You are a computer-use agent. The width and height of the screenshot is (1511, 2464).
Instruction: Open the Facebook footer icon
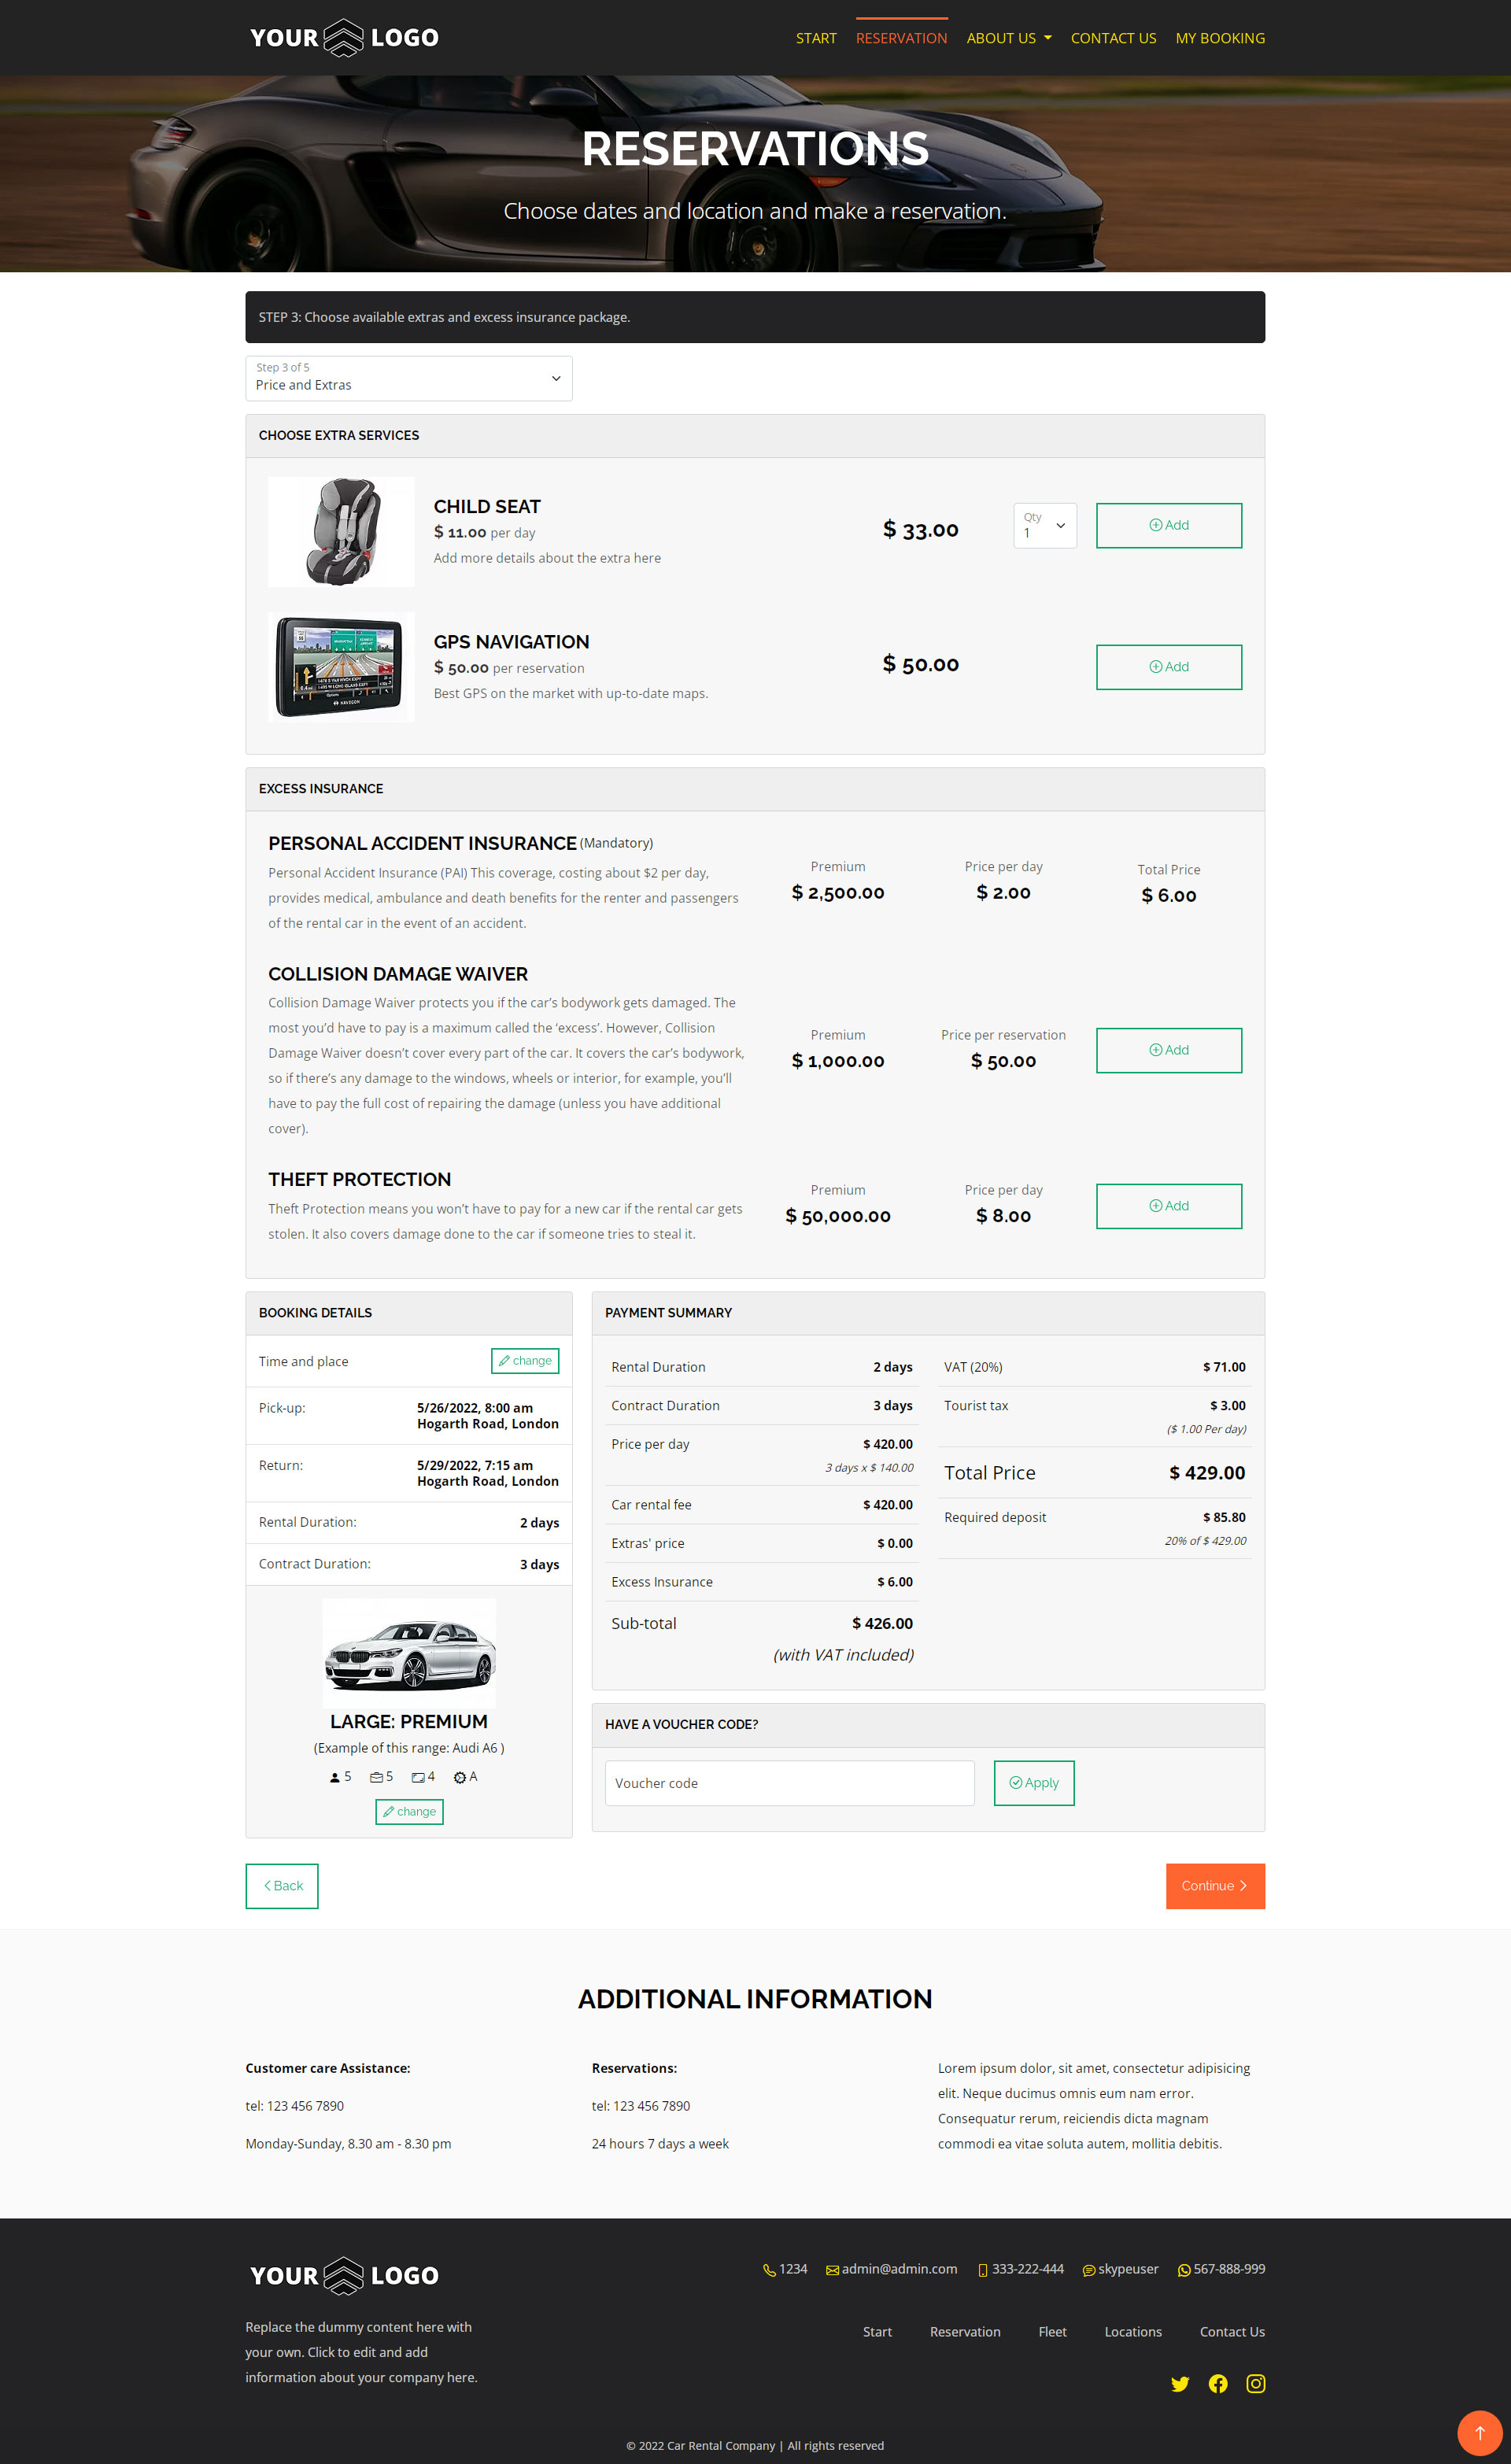pos(1218,2384)
